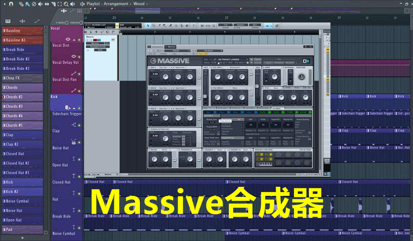
Task: Click the automation curve icon in picker panel
Action: tap(37, 21)
